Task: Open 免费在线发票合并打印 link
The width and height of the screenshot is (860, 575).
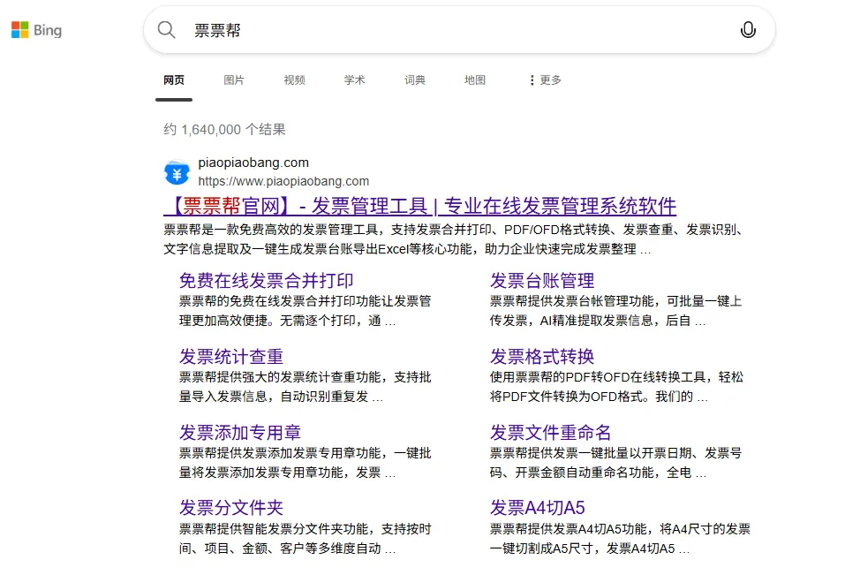Action: tap(266, 281)
